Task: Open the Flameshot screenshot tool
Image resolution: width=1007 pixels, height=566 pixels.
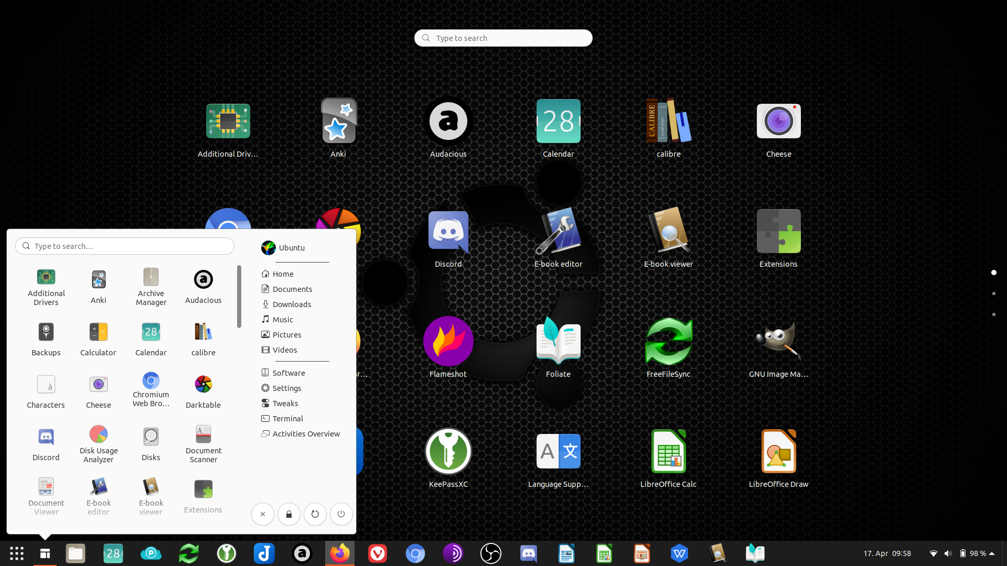Action: 448,341
